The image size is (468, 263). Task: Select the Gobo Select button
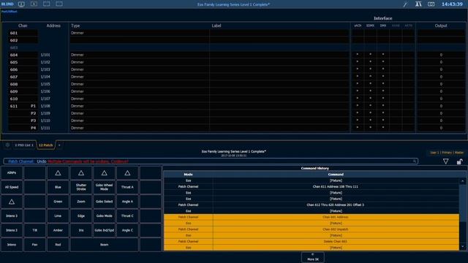click(x=104, y=202)
